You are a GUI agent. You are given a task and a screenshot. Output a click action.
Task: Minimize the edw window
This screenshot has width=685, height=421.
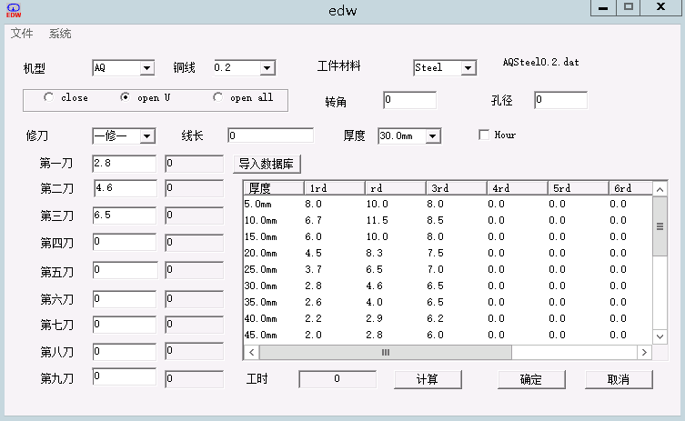tap(603, 7)
